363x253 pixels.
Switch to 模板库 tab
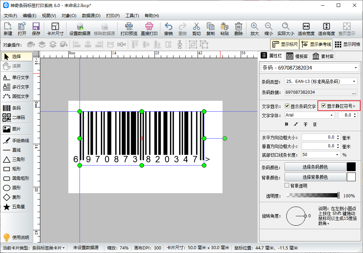click(x=297, y=56)
